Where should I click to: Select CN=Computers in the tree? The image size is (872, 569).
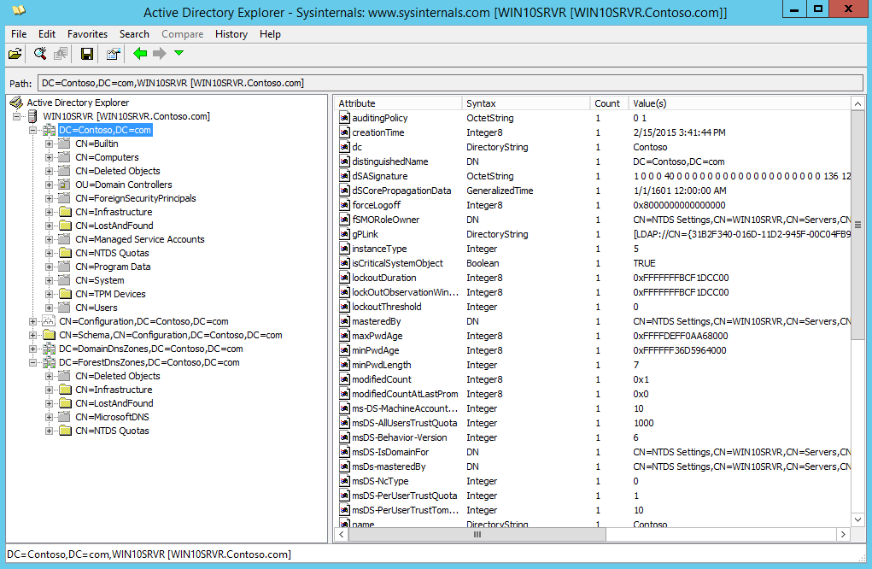tap(107, 157)
